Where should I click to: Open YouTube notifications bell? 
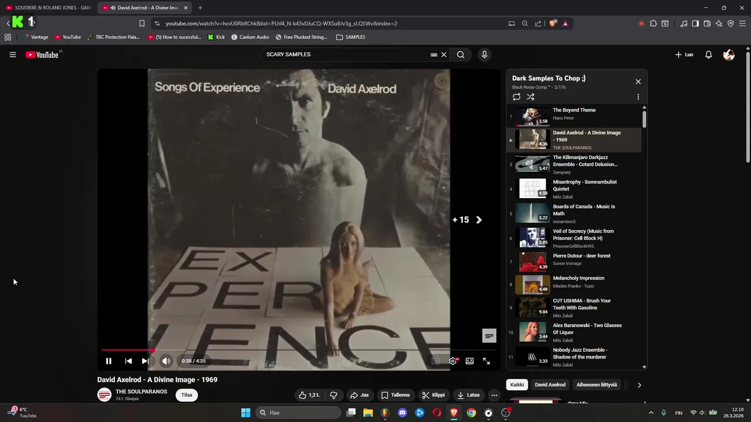click(709, 55)
